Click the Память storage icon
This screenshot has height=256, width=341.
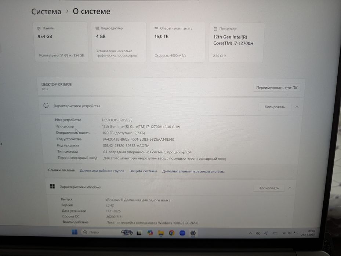(39, 28)
